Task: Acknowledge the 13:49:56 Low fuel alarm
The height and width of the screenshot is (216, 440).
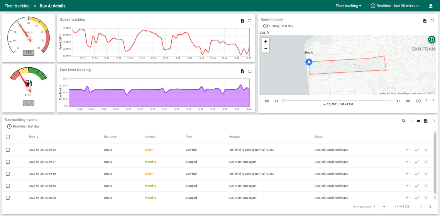Action: [417, 150]
